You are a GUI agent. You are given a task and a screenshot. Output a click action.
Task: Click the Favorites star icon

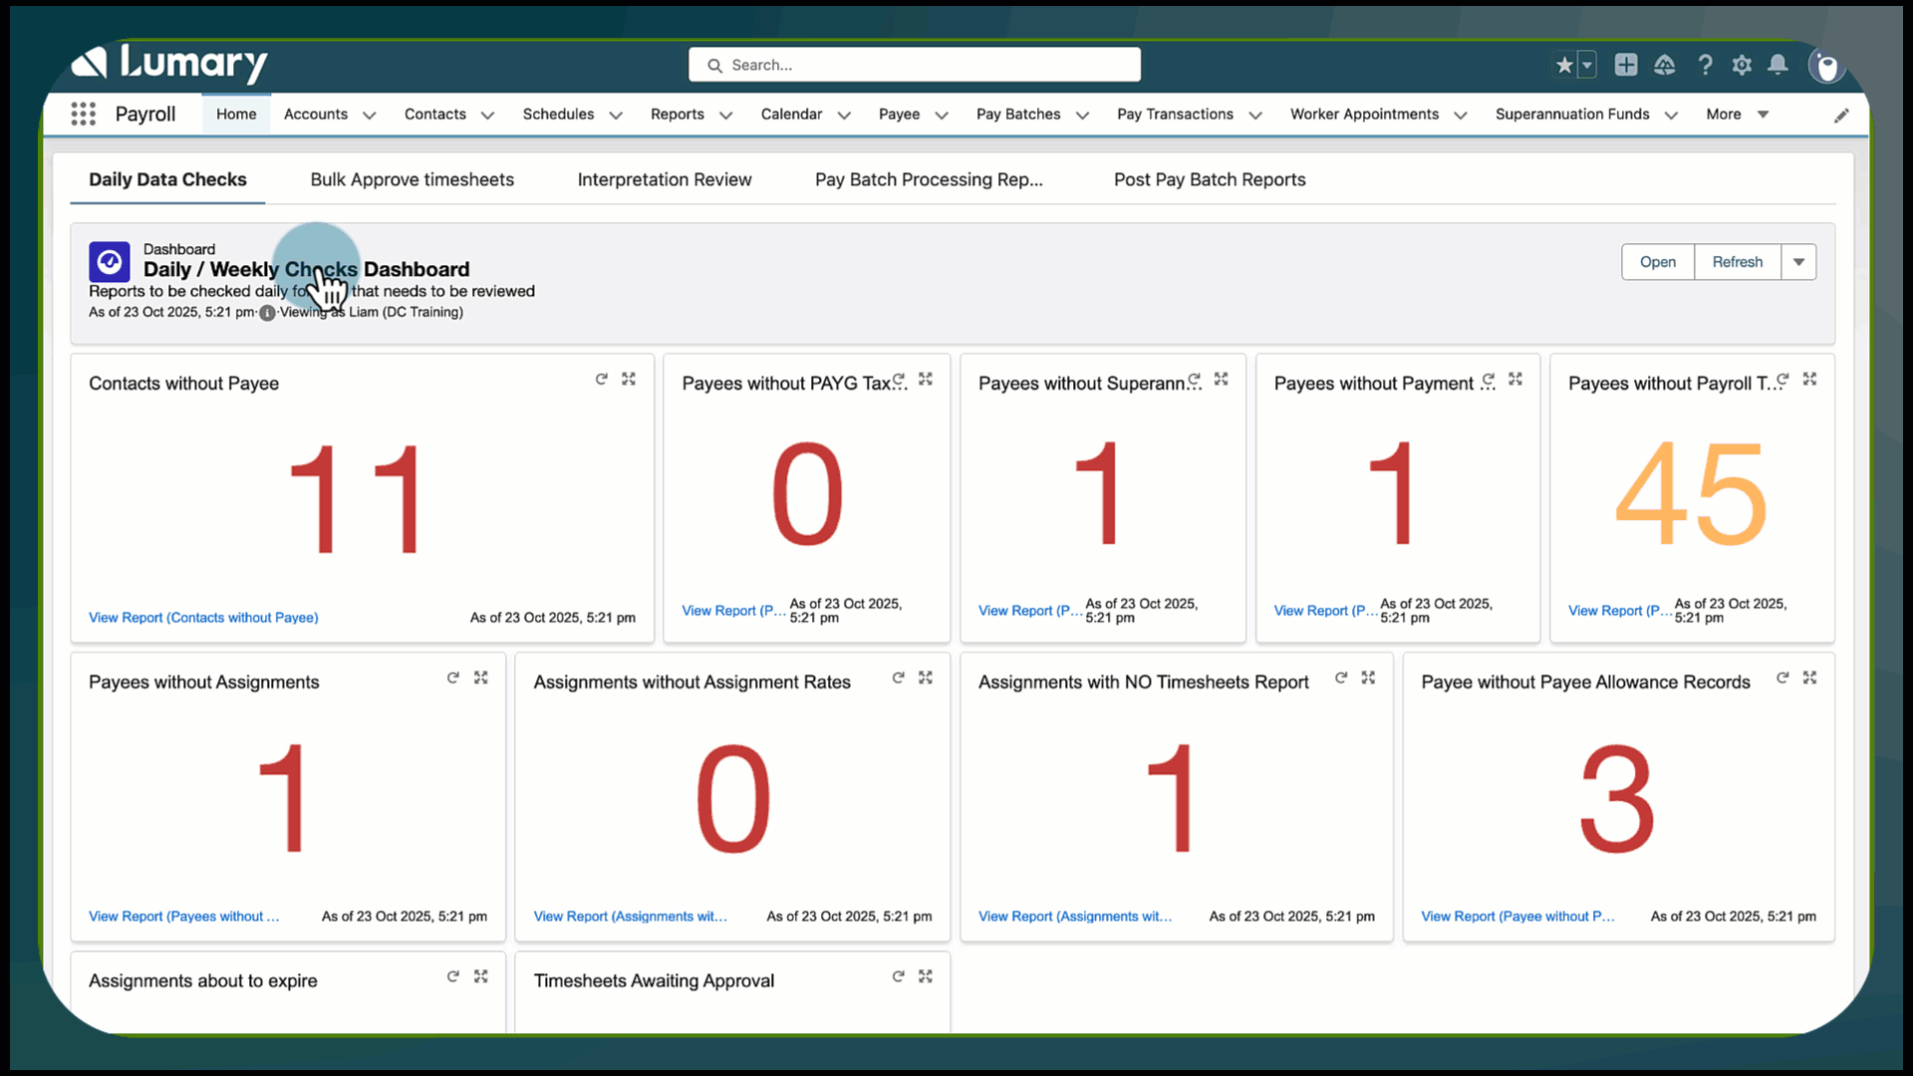pos(1564,65)
